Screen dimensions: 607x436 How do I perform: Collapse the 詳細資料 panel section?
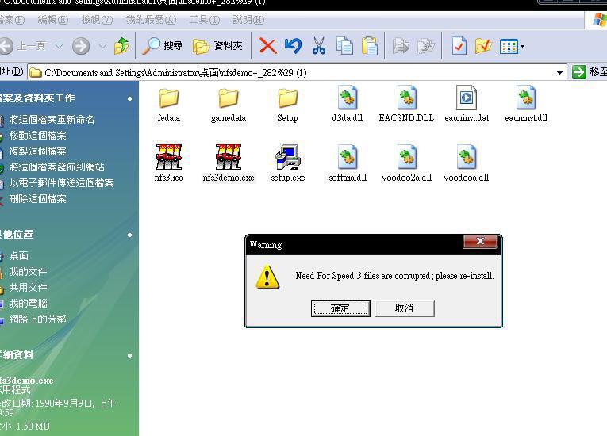click(129, 355)
